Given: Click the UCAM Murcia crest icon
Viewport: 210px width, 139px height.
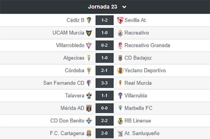Looking at the screenshot, I should [x=89, y=33].
